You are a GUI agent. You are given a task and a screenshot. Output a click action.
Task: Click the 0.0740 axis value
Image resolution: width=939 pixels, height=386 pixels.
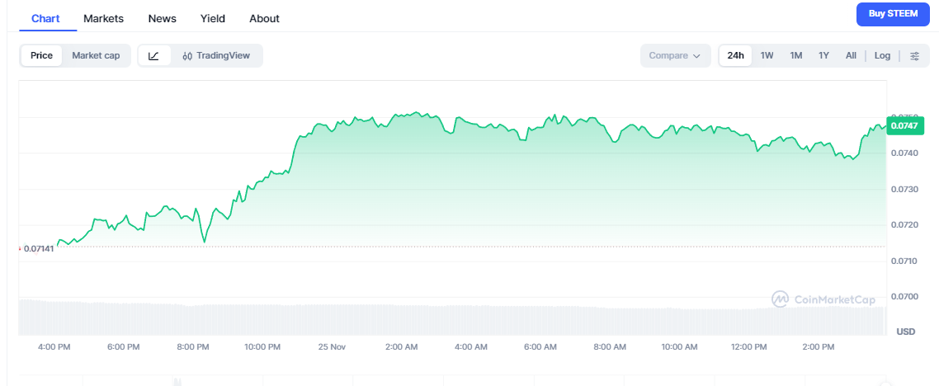click(904, 153)
